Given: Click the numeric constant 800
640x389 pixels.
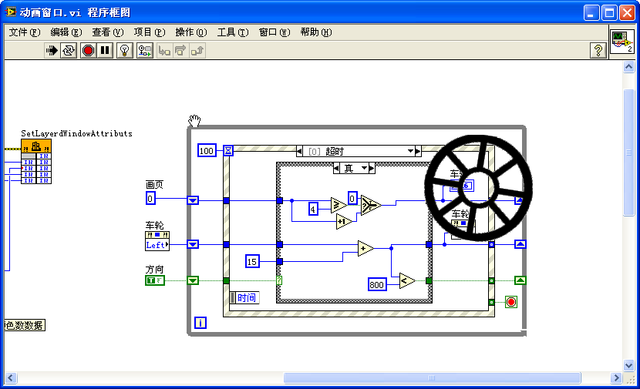Looking at the screenshot, I should point(377,283).
